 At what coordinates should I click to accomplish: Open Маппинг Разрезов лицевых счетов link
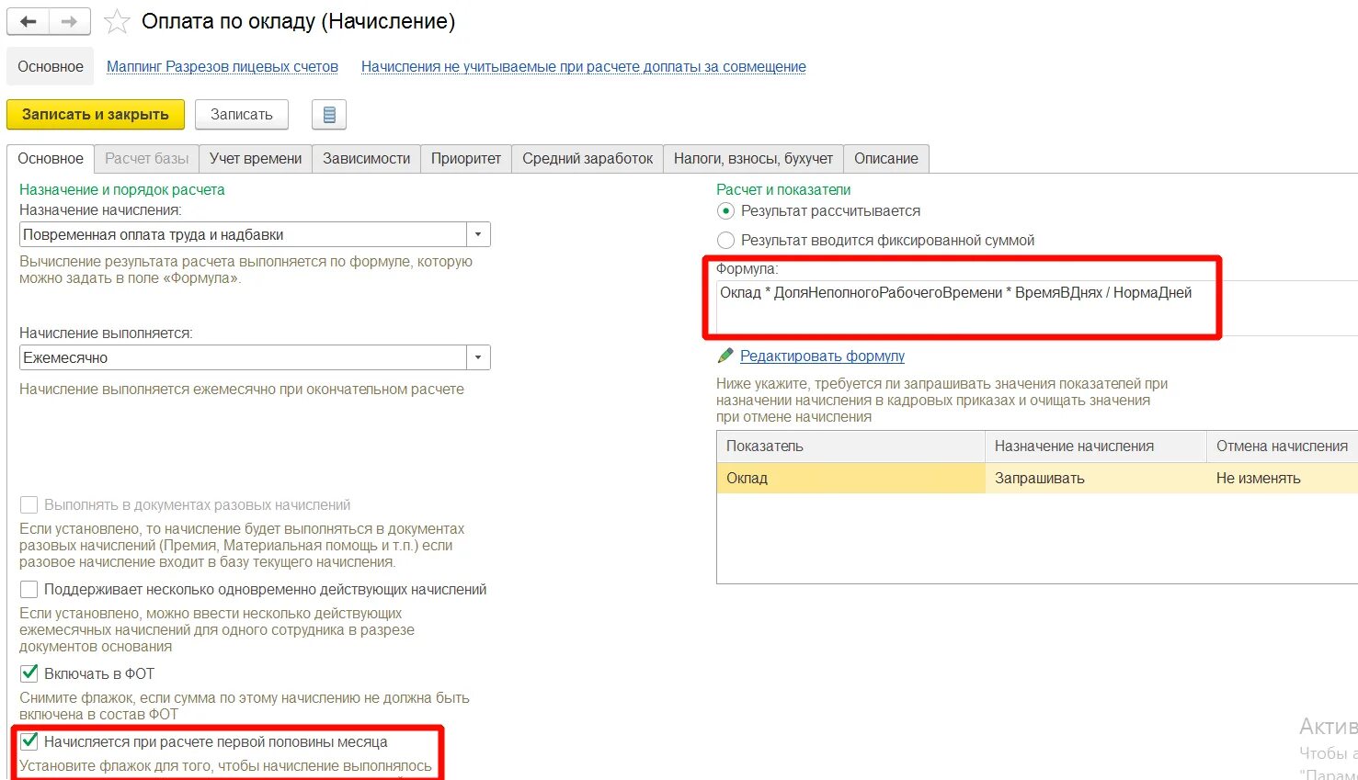tap(223, 66)
